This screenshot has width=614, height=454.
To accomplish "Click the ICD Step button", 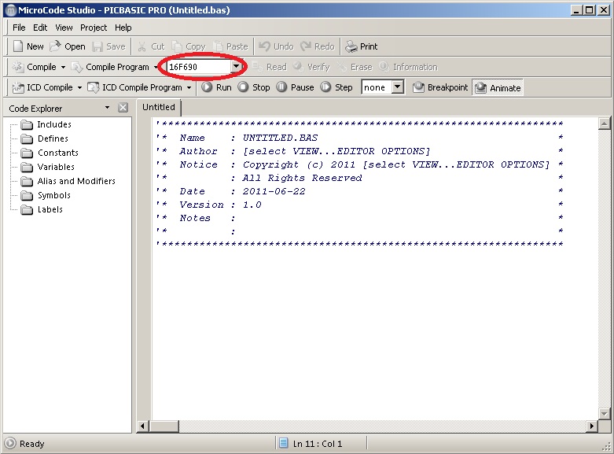I will [325, 87].
